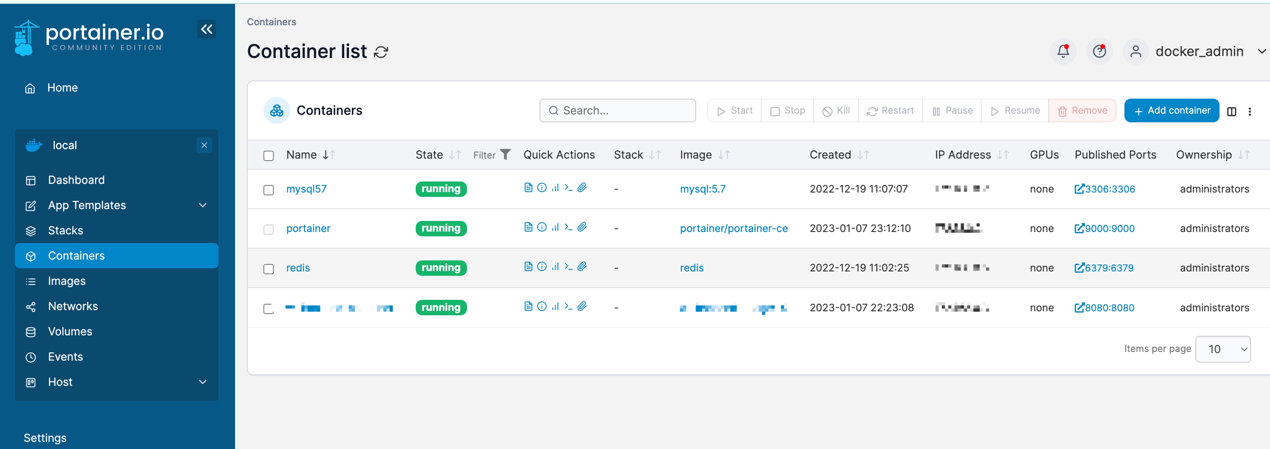1270x449 pixels.
Task: Open the help question-mark icon
Action: (x=1099, y=51)
